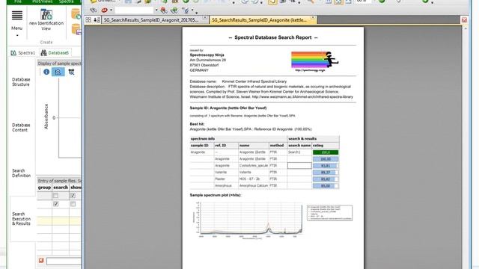This screenshot has width=479, height=269.
Task: Click new Identification View icon
Action: point(46,15)
